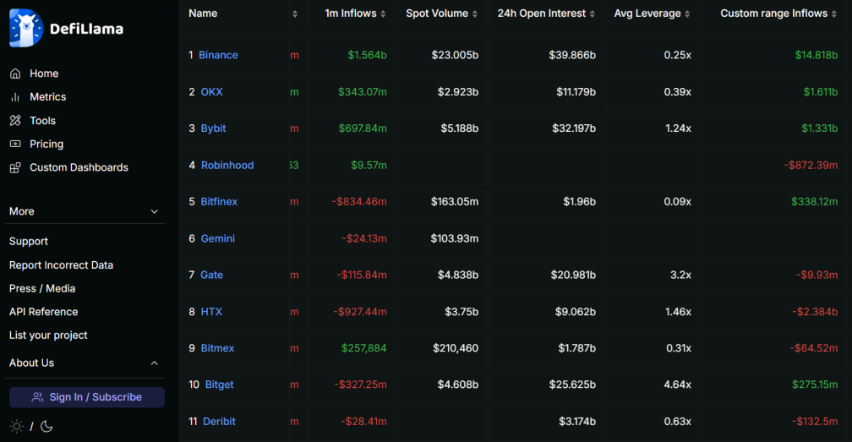Click the Home house icon
Viewport: 852px width, 442px height.
(x=15, y=74)
